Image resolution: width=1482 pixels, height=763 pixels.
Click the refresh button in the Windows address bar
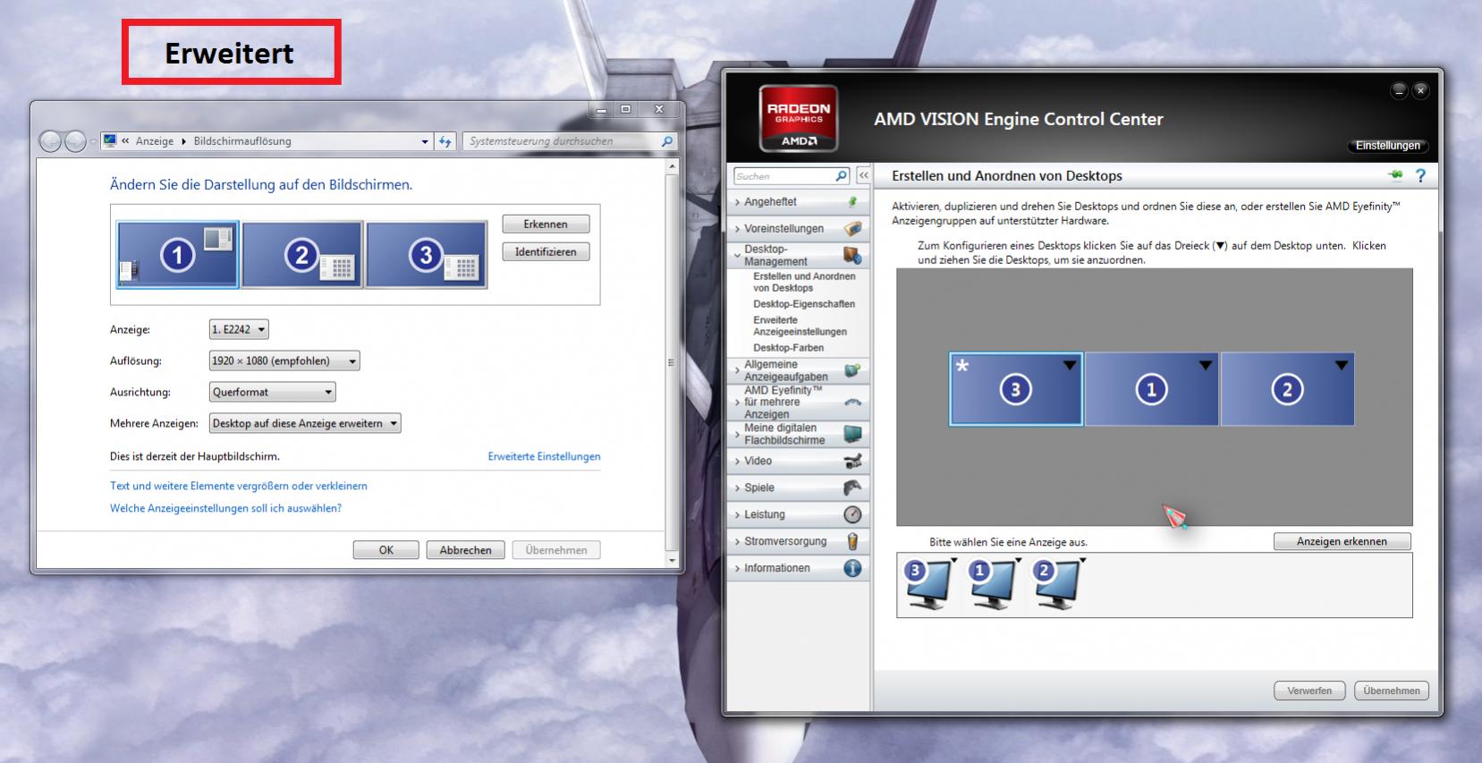pos(445,141)
